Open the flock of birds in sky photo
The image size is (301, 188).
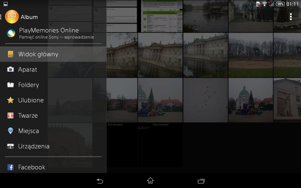[x=205, y=100]
